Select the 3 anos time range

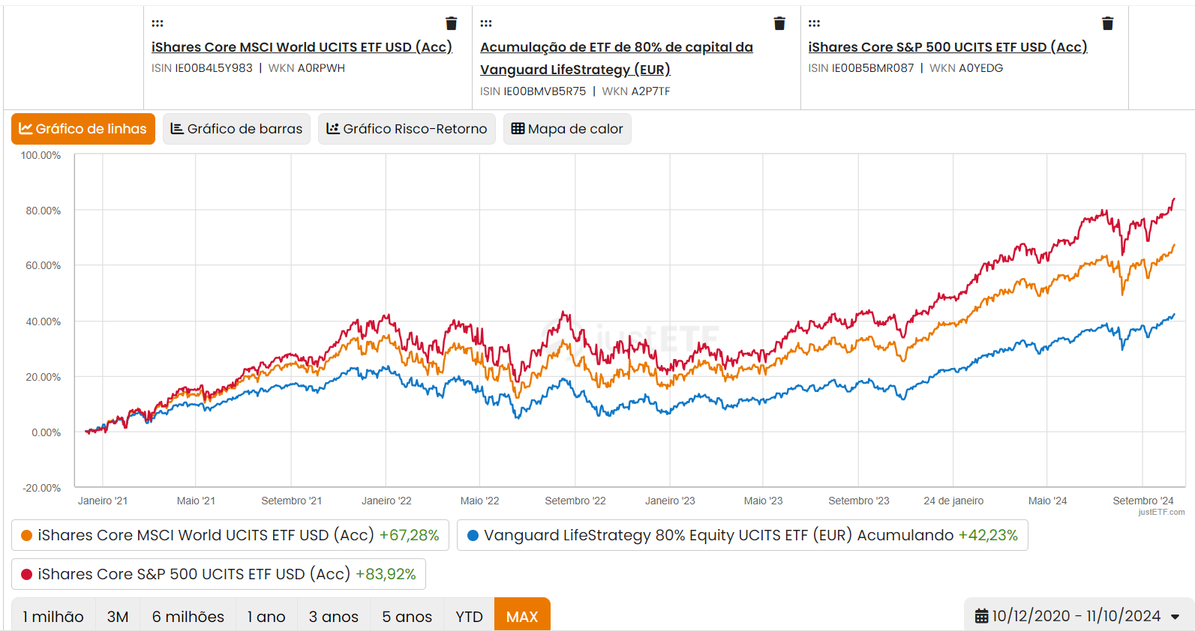click(334, 616)
